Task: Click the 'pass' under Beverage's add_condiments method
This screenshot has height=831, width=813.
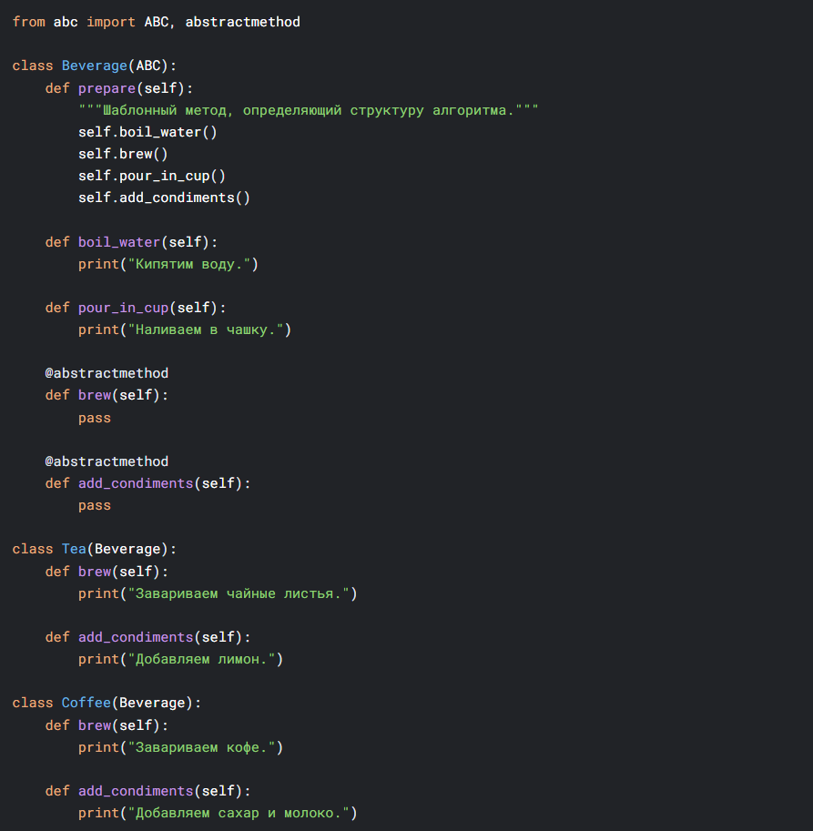Action: (95, 506)
